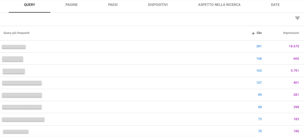
Task: Select the blurred query with 168 clicks
Action: 13,59
